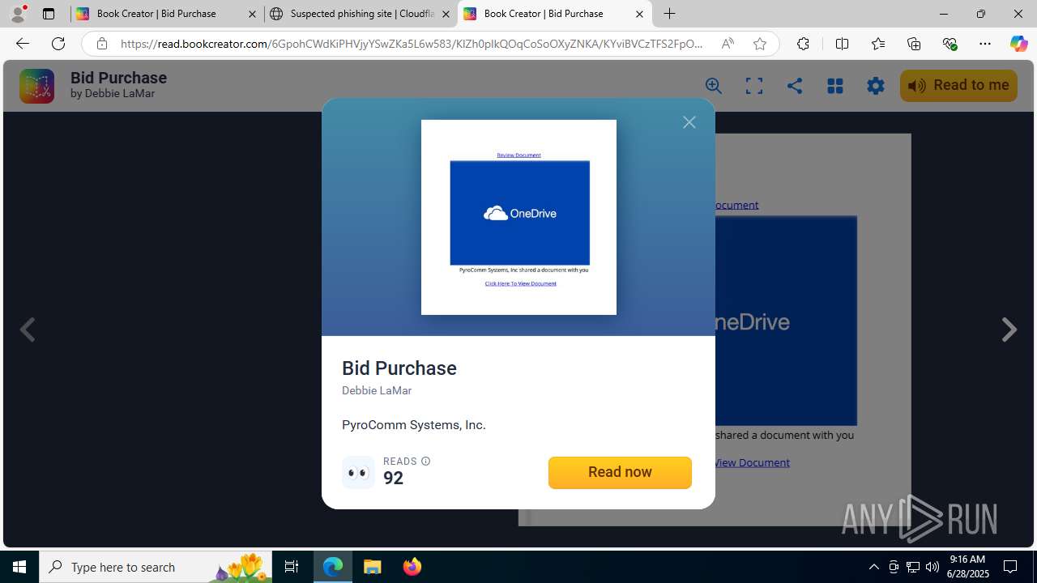The image size is (1037, 583).
Task: Click the reads info icon
Action: (x=425, y=462)
